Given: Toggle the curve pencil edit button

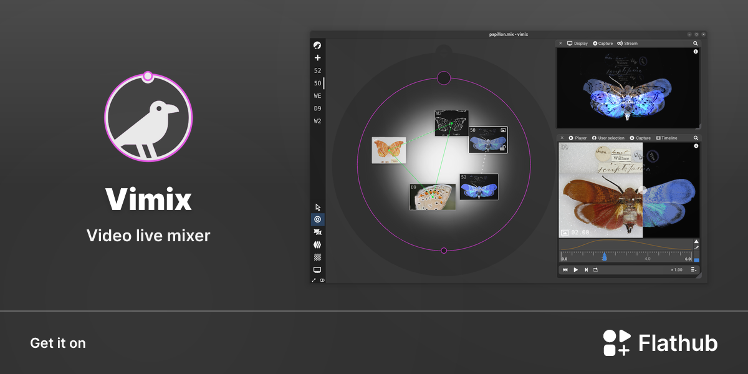Looking at the screenshot, I should pos(696,247).
